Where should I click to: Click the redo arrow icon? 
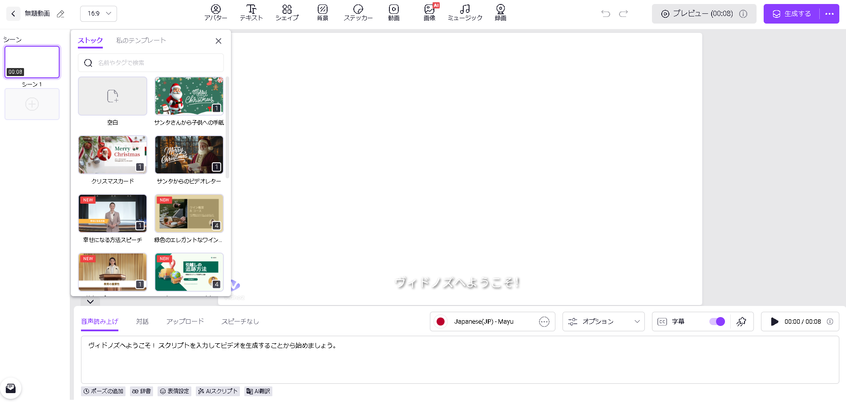point(623,14)
